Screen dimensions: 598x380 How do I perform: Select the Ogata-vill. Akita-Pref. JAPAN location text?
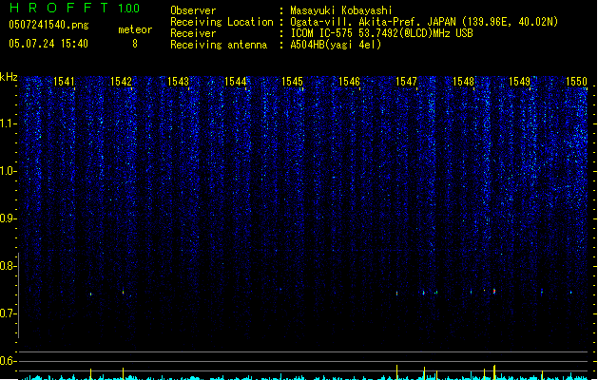[x=424, y=22]
